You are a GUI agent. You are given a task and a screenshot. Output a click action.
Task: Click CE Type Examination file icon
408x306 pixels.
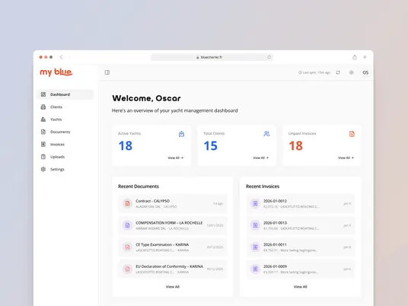[x=127, y=247]
